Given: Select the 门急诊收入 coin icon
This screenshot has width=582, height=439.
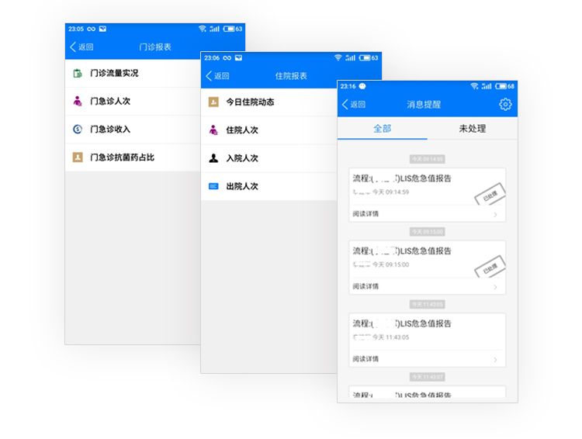Looking at the screenshot, I should pyautogui.click(x=77, y=129).
